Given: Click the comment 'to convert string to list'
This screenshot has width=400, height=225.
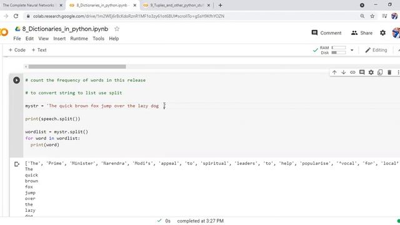Looking at the screenshot, I should 74,93.
